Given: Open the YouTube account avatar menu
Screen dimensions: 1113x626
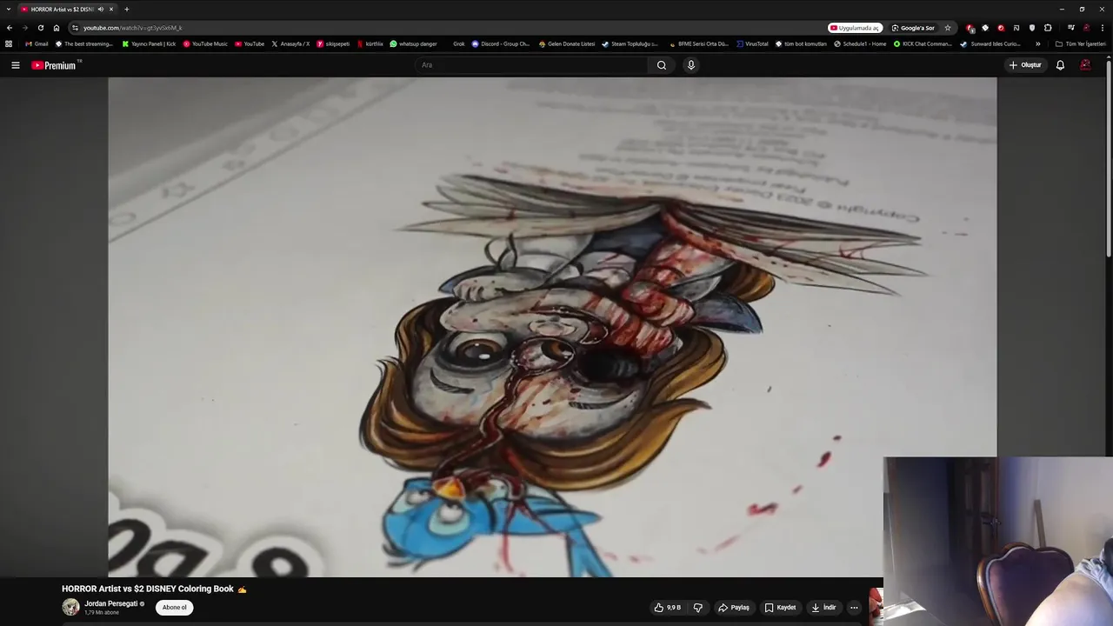Looking at the screenshot, I should click(1085, 65).
